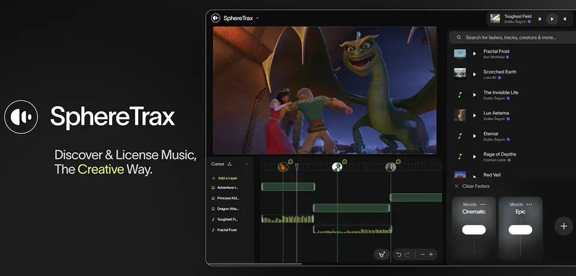Adjust the Cinematic mood fader handle
576x276 pixels.
[474, 230]
